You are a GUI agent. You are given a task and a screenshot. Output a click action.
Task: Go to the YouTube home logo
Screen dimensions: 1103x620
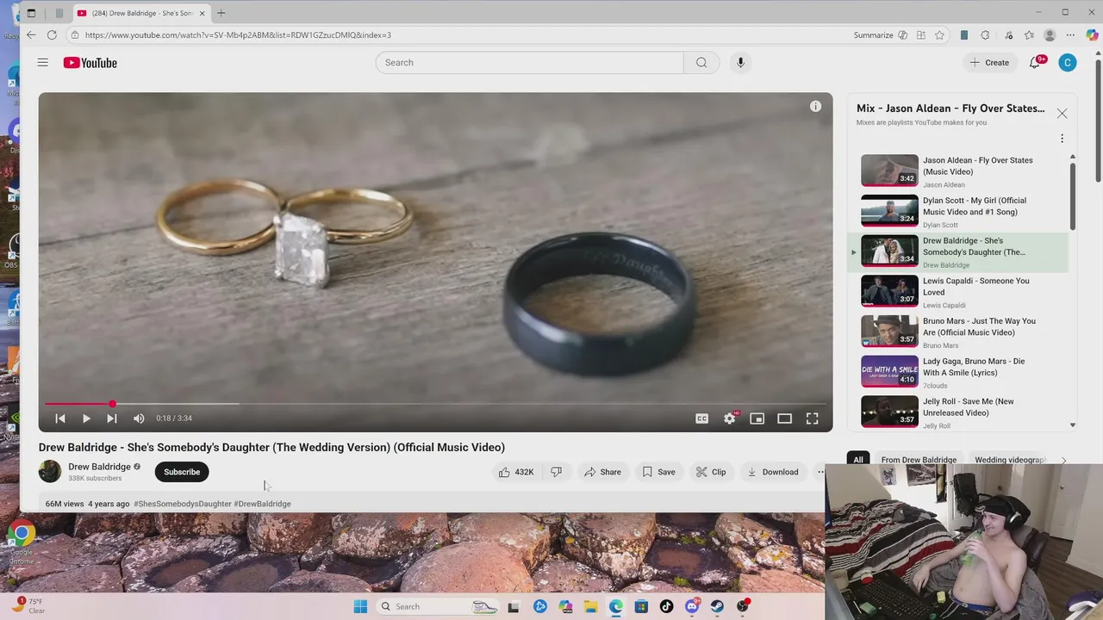(x=90, y=63)
